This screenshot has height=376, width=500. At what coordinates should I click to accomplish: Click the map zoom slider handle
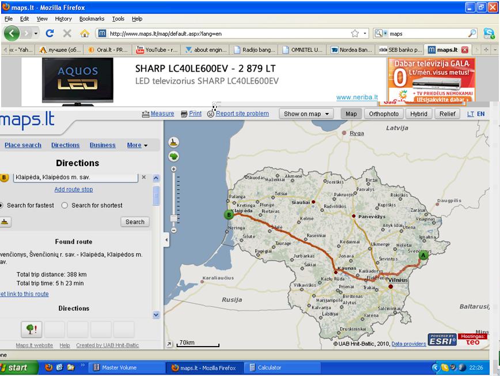pos(174,219)
